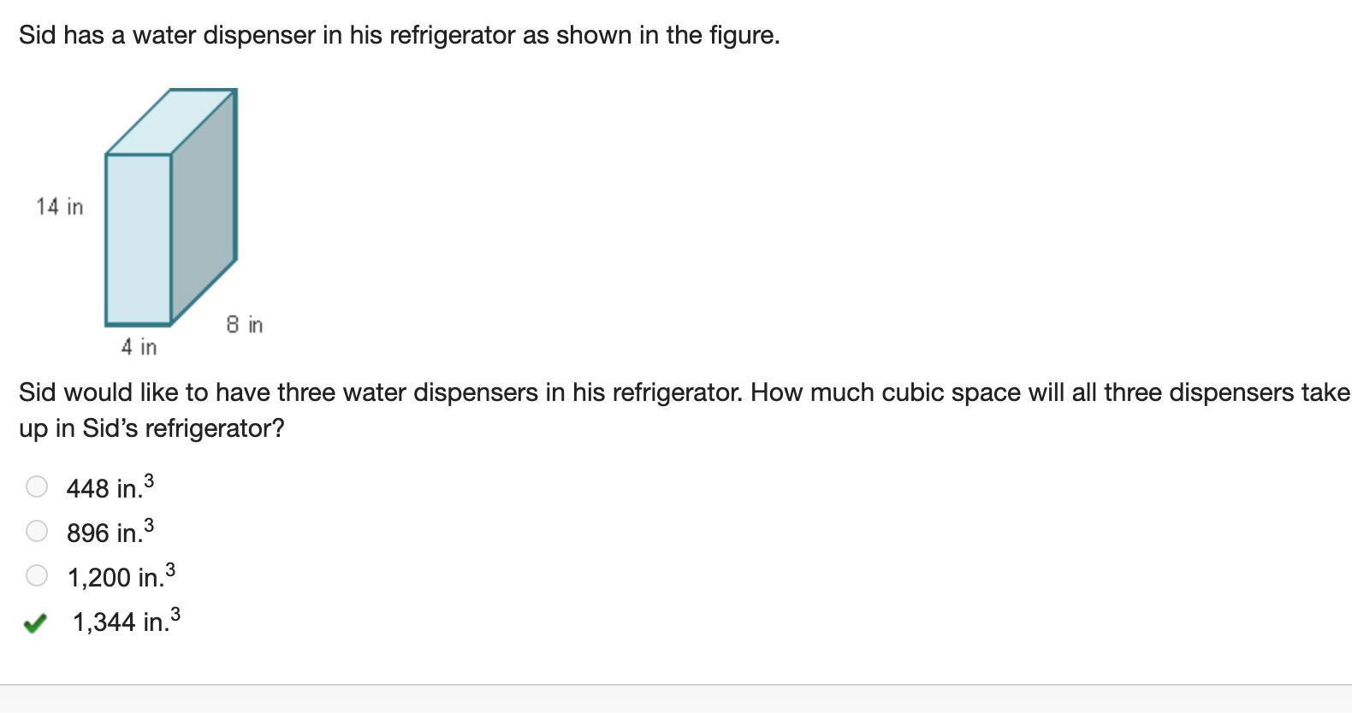
Task: Click the dark gray side face of prism
Action: coord(204,205)
